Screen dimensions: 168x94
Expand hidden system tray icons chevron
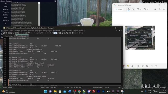[x=142, y=91]
